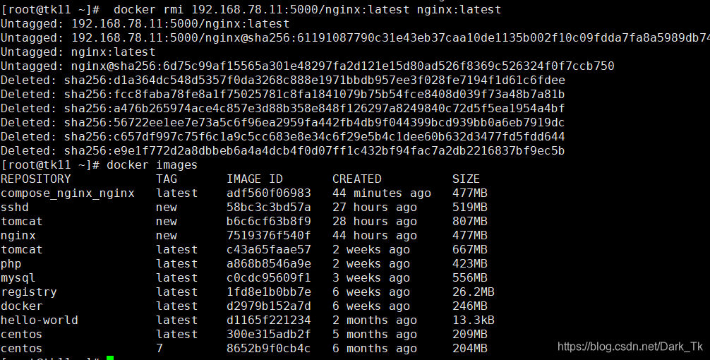The height and width of the screenshot is (360, 710).
Task: Select image ID a868b8546a9e
Action: (268, 263)
